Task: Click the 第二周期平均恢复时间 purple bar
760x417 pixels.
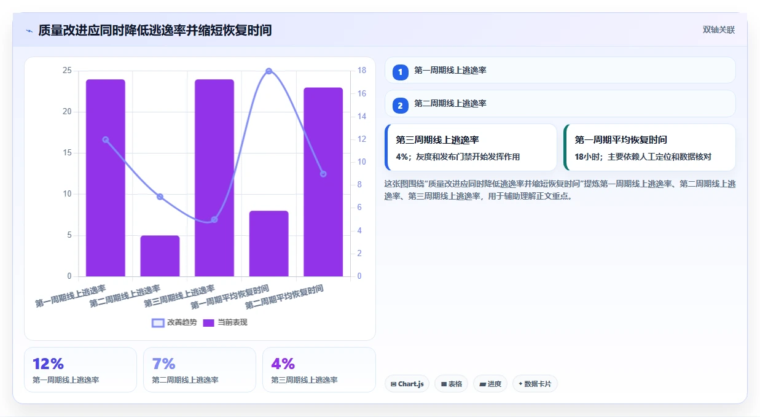Action: click(323, 182)
